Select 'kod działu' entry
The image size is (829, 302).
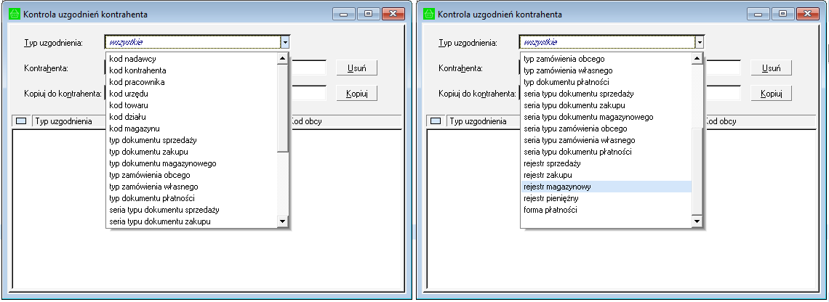(x=129, y=117)
